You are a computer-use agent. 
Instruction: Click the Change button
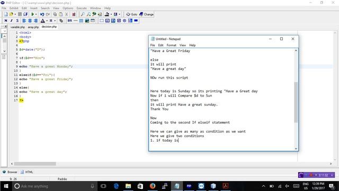[146, 14]
